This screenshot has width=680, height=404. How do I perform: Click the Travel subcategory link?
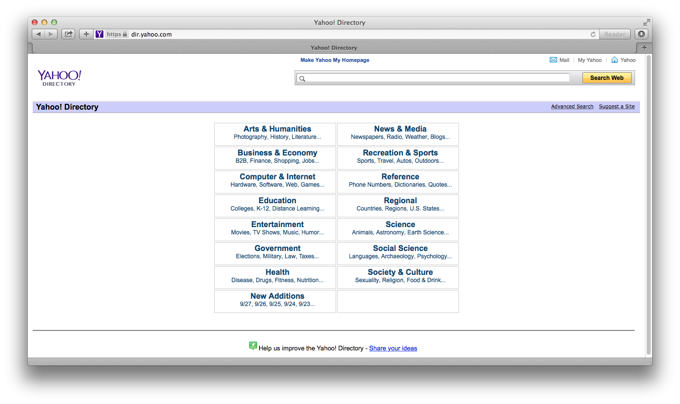point(385,161)
